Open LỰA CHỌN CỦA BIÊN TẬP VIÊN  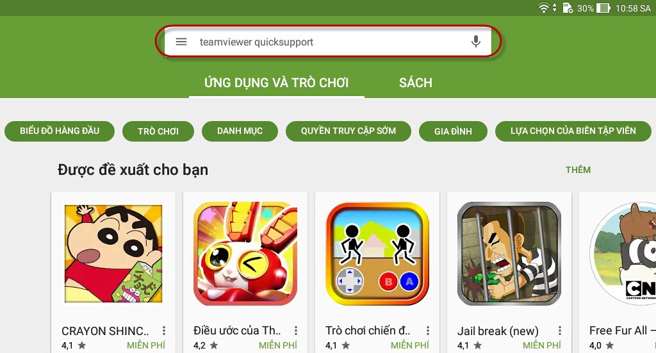pos(573,131)
